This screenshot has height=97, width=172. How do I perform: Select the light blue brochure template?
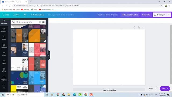[37, 78]
